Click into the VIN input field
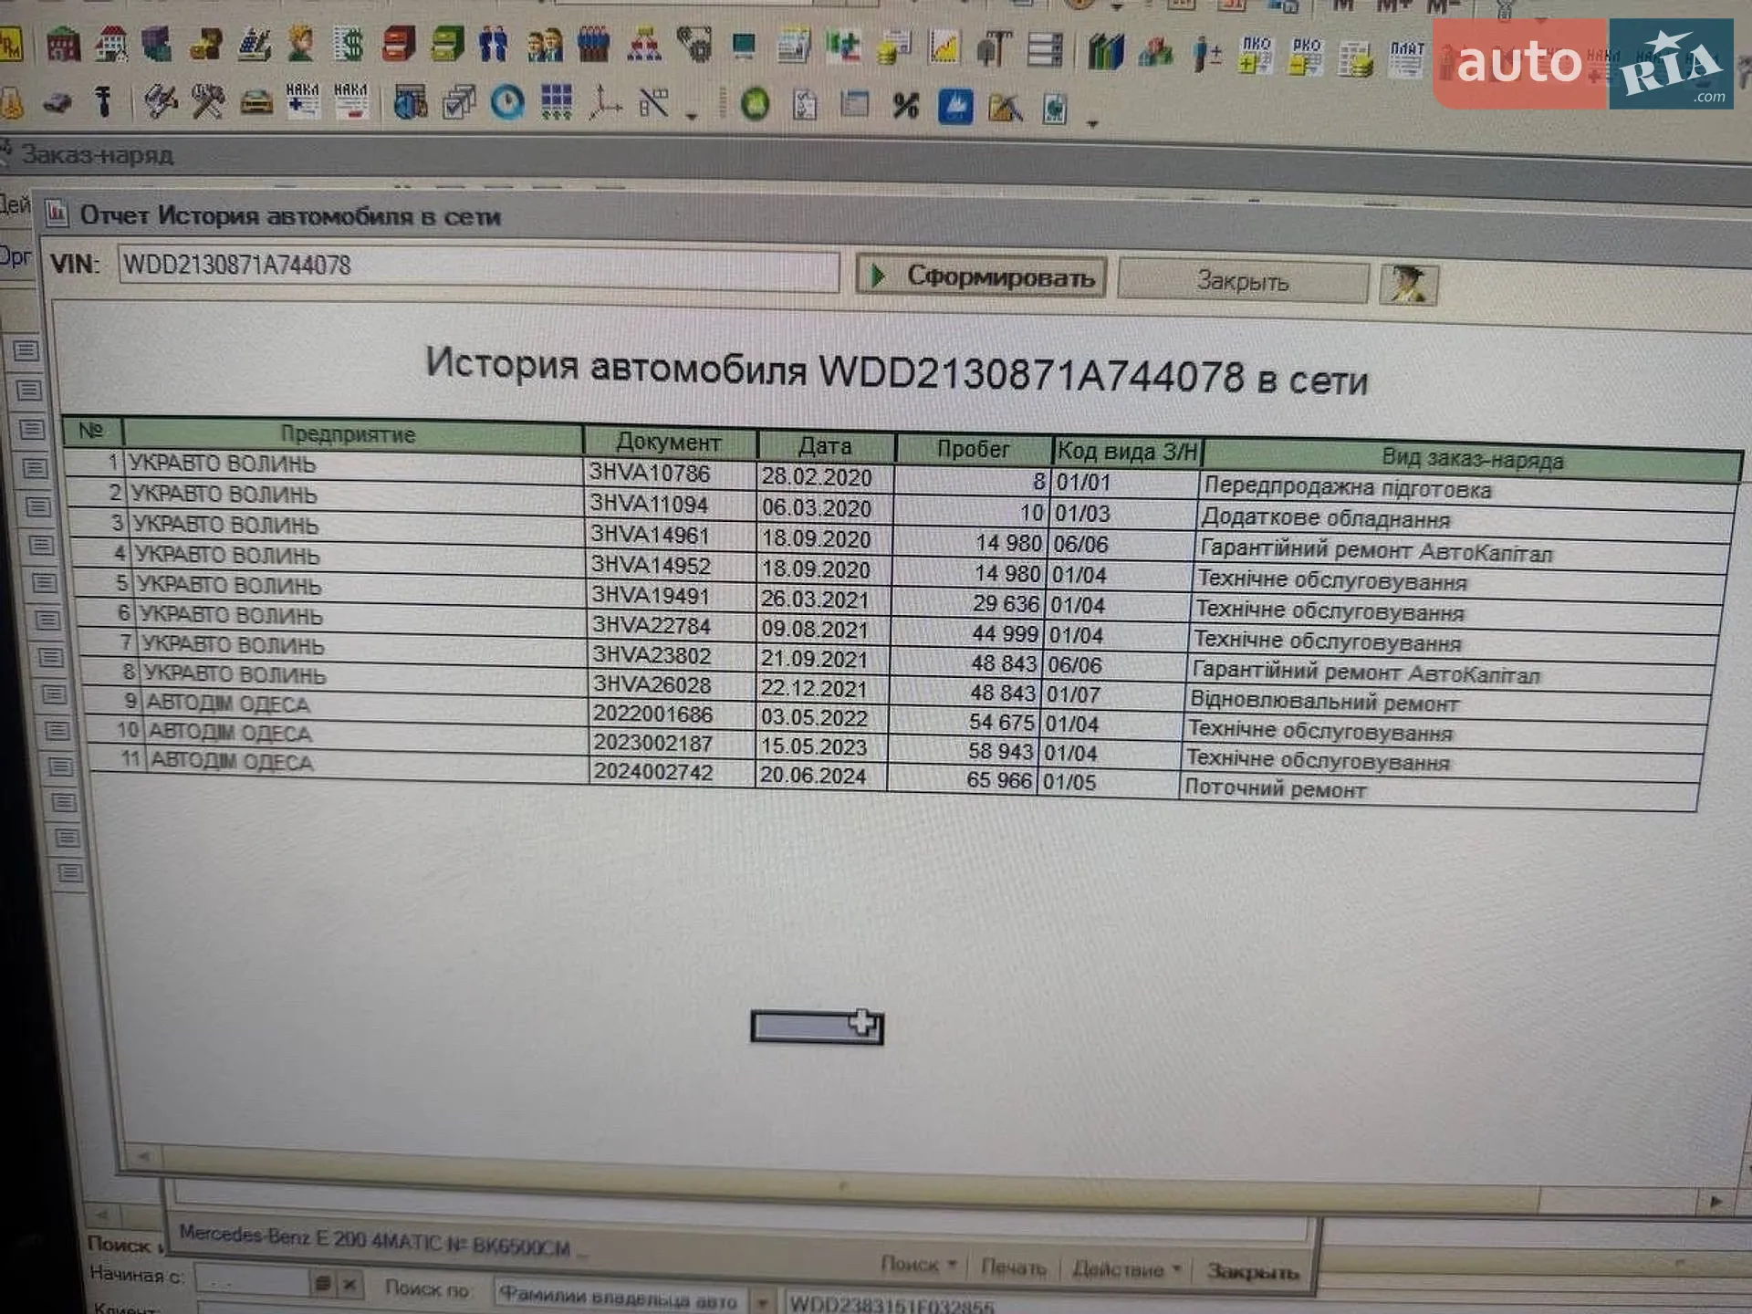The height and width of the screenshot is (1314, 1752). (x=478, y=268)
